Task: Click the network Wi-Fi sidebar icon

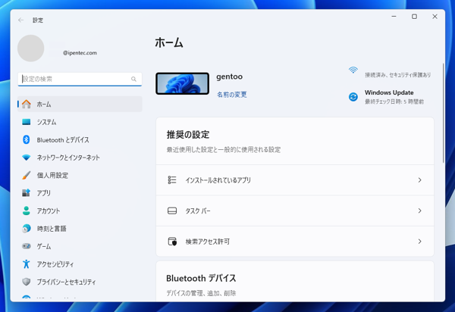Action: click(x=27, y=158)
